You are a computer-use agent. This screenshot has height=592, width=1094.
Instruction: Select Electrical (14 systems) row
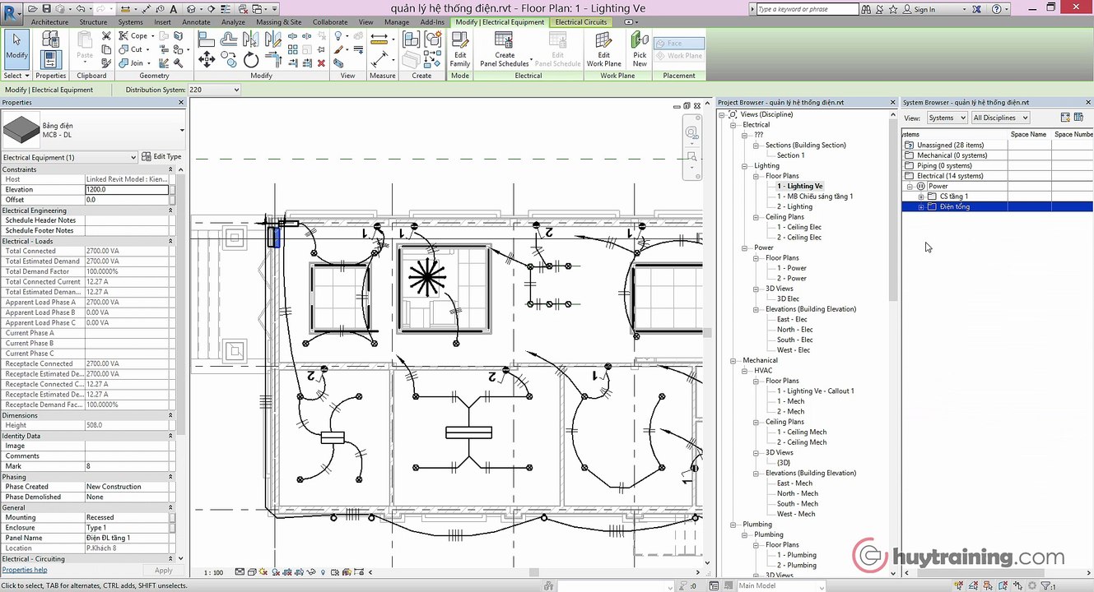[950, 176]
